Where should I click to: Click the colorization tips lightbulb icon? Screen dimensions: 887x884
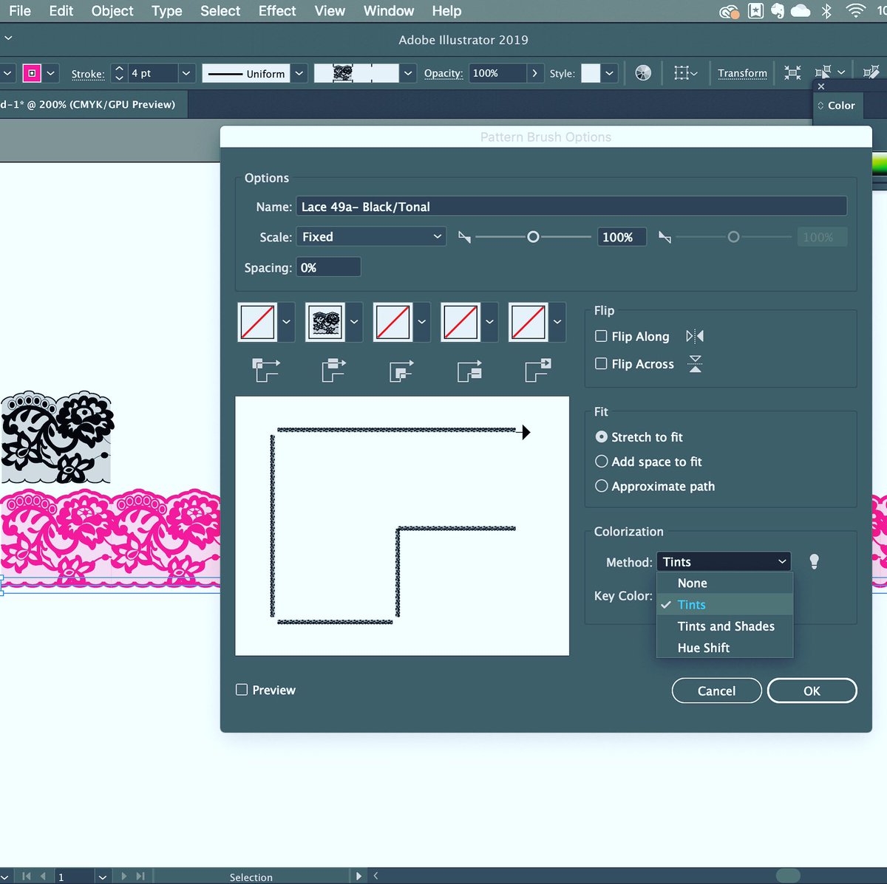[814, 562]
